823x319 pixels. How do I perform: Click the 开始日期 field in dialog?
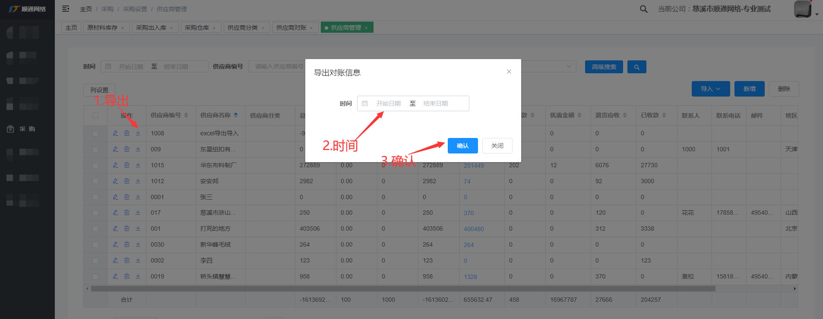388,103
